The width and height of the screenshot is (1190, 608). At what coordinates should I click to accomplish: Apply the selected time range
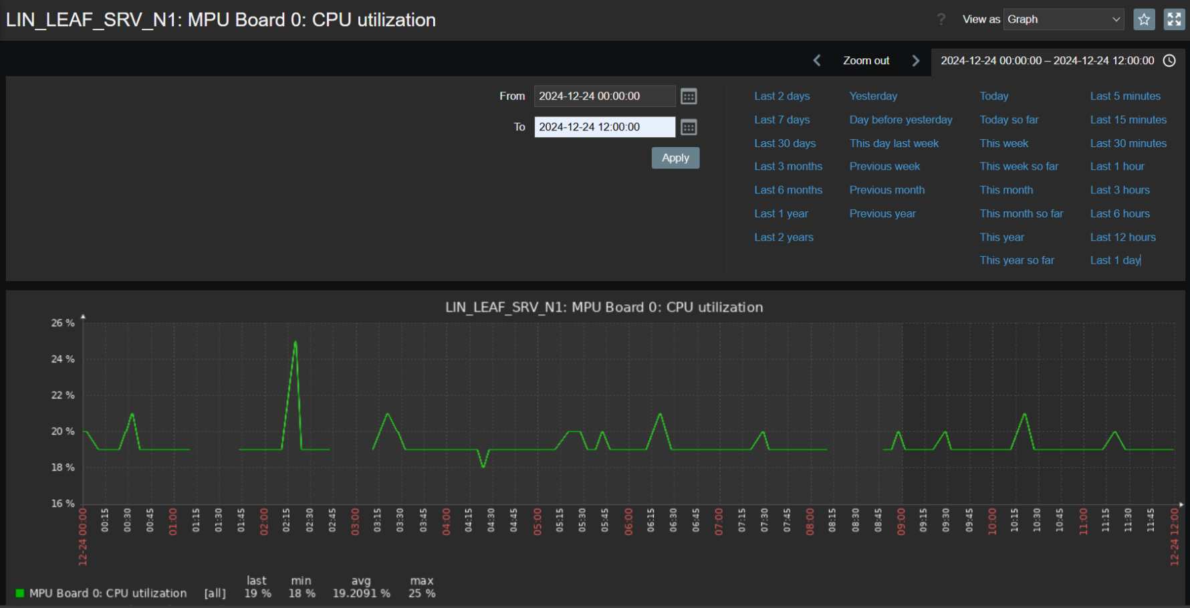pyautogui.click(x=675, y=158)
